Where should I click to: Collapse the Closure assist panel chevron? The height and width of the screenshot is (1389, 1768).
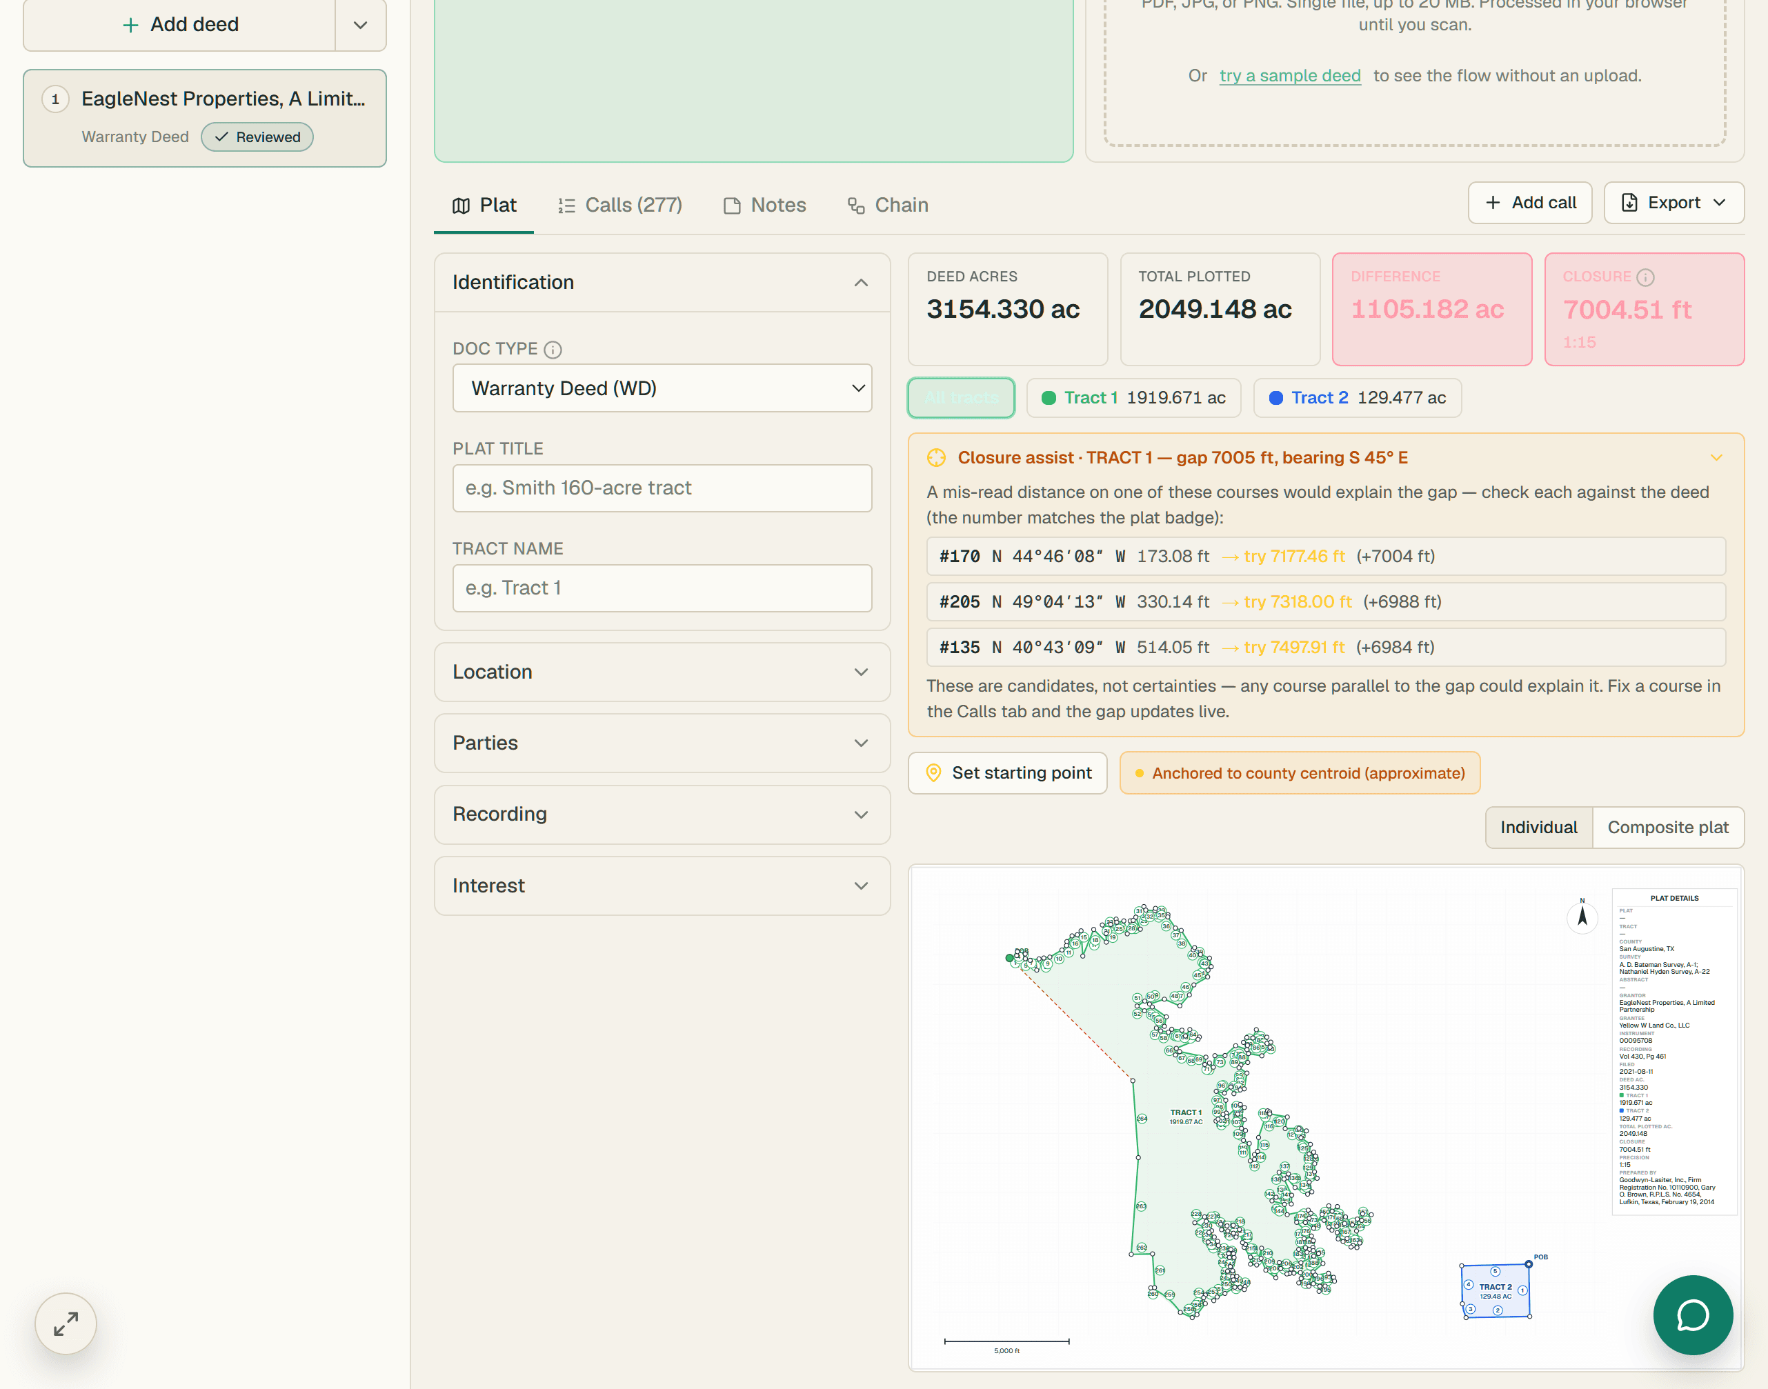click(x=1716, y=458)
